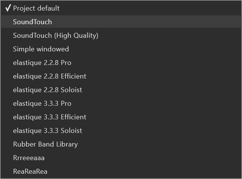The height and width of the screenshot is (179, 242).
Task: Choose SoundTouch pitch shift mode
Action: coord(121,22)
